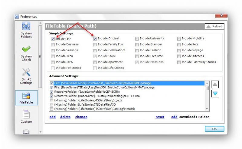Open SimPE Settings tools icon
This screenshot has width=242, height=149.
click(26, 72)
